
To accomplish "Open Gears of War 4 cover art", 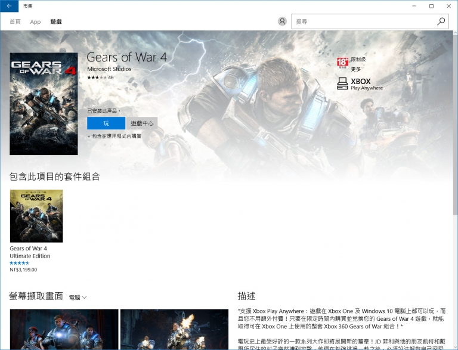I will (44, 104).
